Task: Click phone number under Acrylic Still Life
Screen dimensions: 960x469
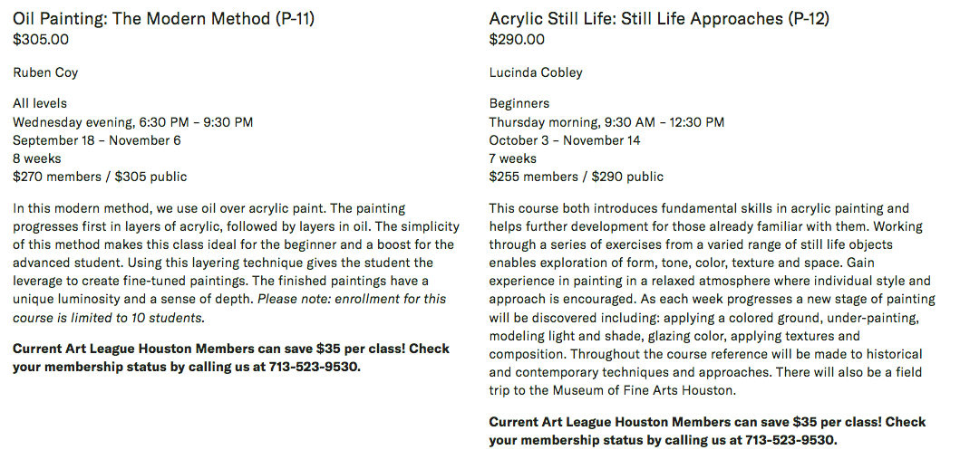Action: click(x=790, y=440)
